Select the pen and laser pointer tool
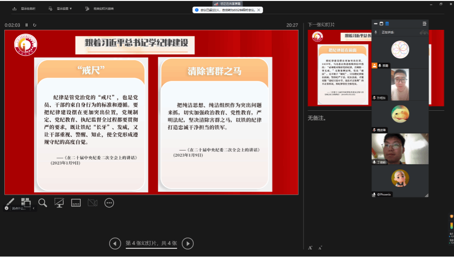This screenshot has height=257, width=454. 10,202
